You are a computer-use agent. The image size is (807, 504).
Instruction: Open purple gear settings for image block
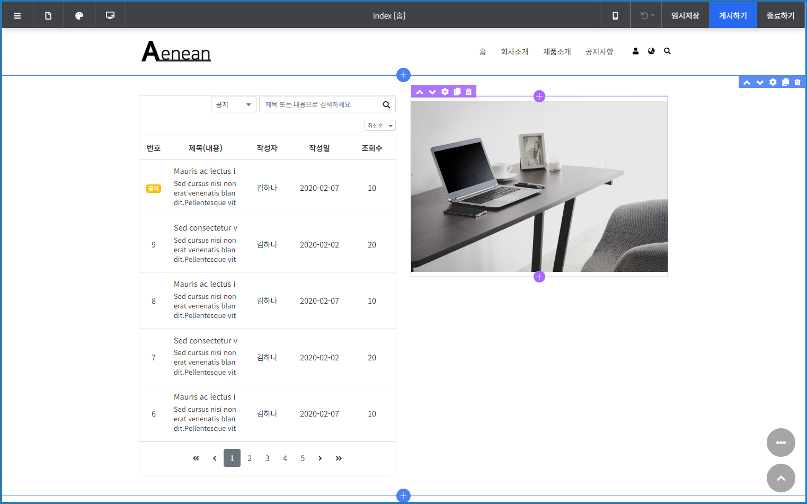click(x=445, y=92)
